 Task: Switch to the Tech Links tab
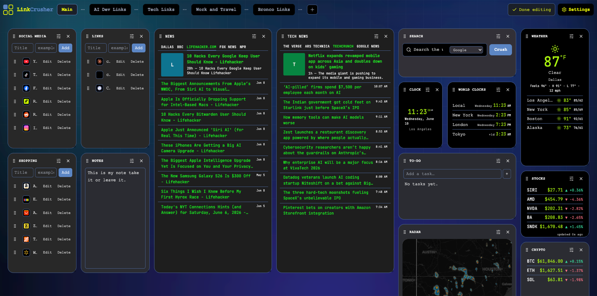[x=161, y=9]
